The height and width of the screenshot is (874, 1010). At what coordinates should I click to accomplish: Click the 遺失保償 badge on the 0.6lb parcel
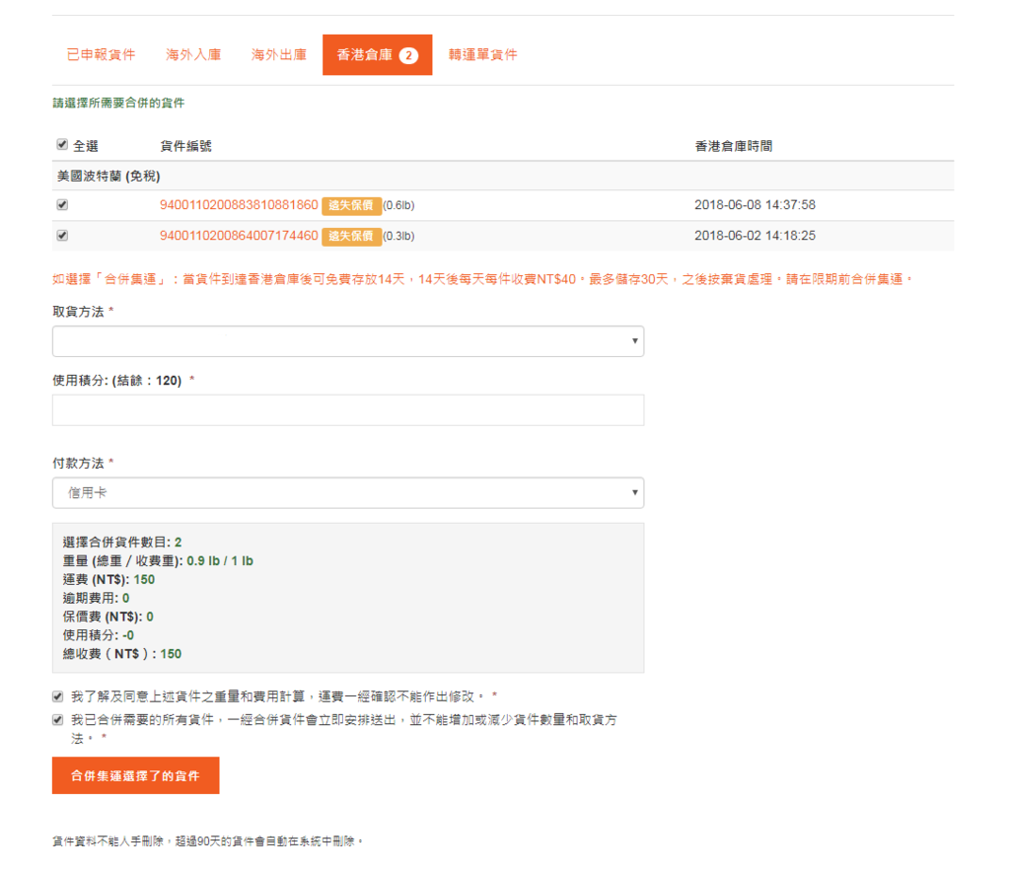(x=351, y=205)
